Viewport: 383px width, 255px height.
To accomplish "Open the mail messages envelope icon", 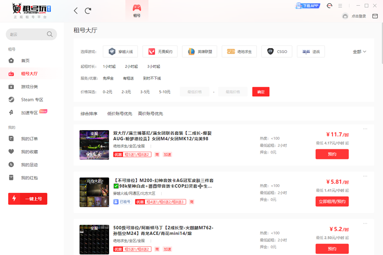I will [375, 16].
